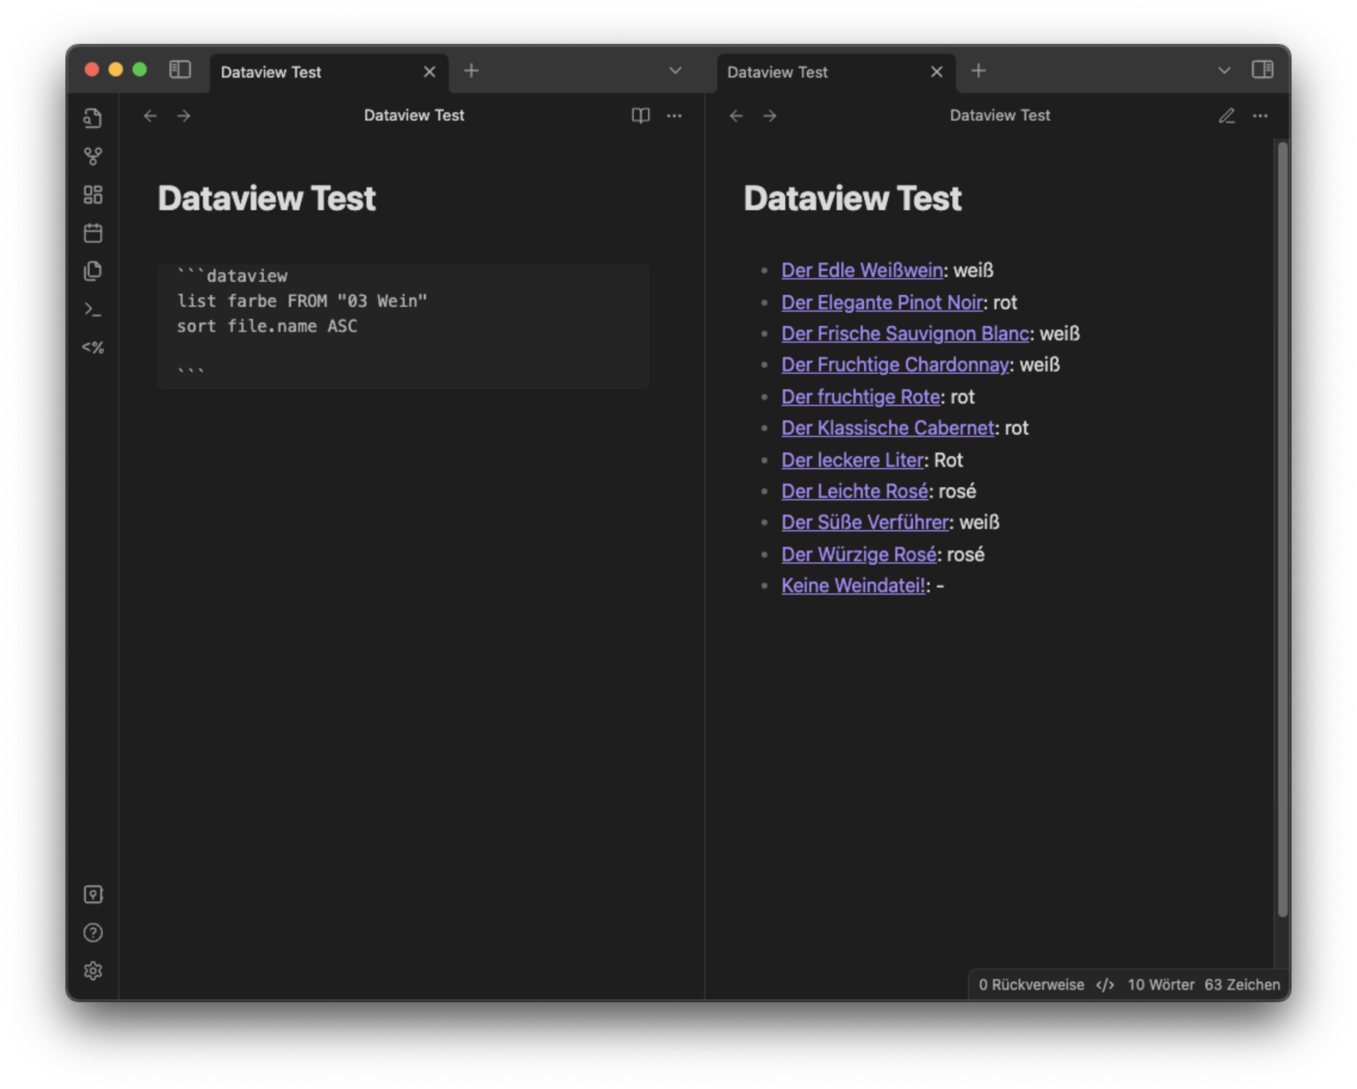The width and height of the screenshot is (1357, 1089).
Task: Open the help icon
Action: tap(93, 933)
